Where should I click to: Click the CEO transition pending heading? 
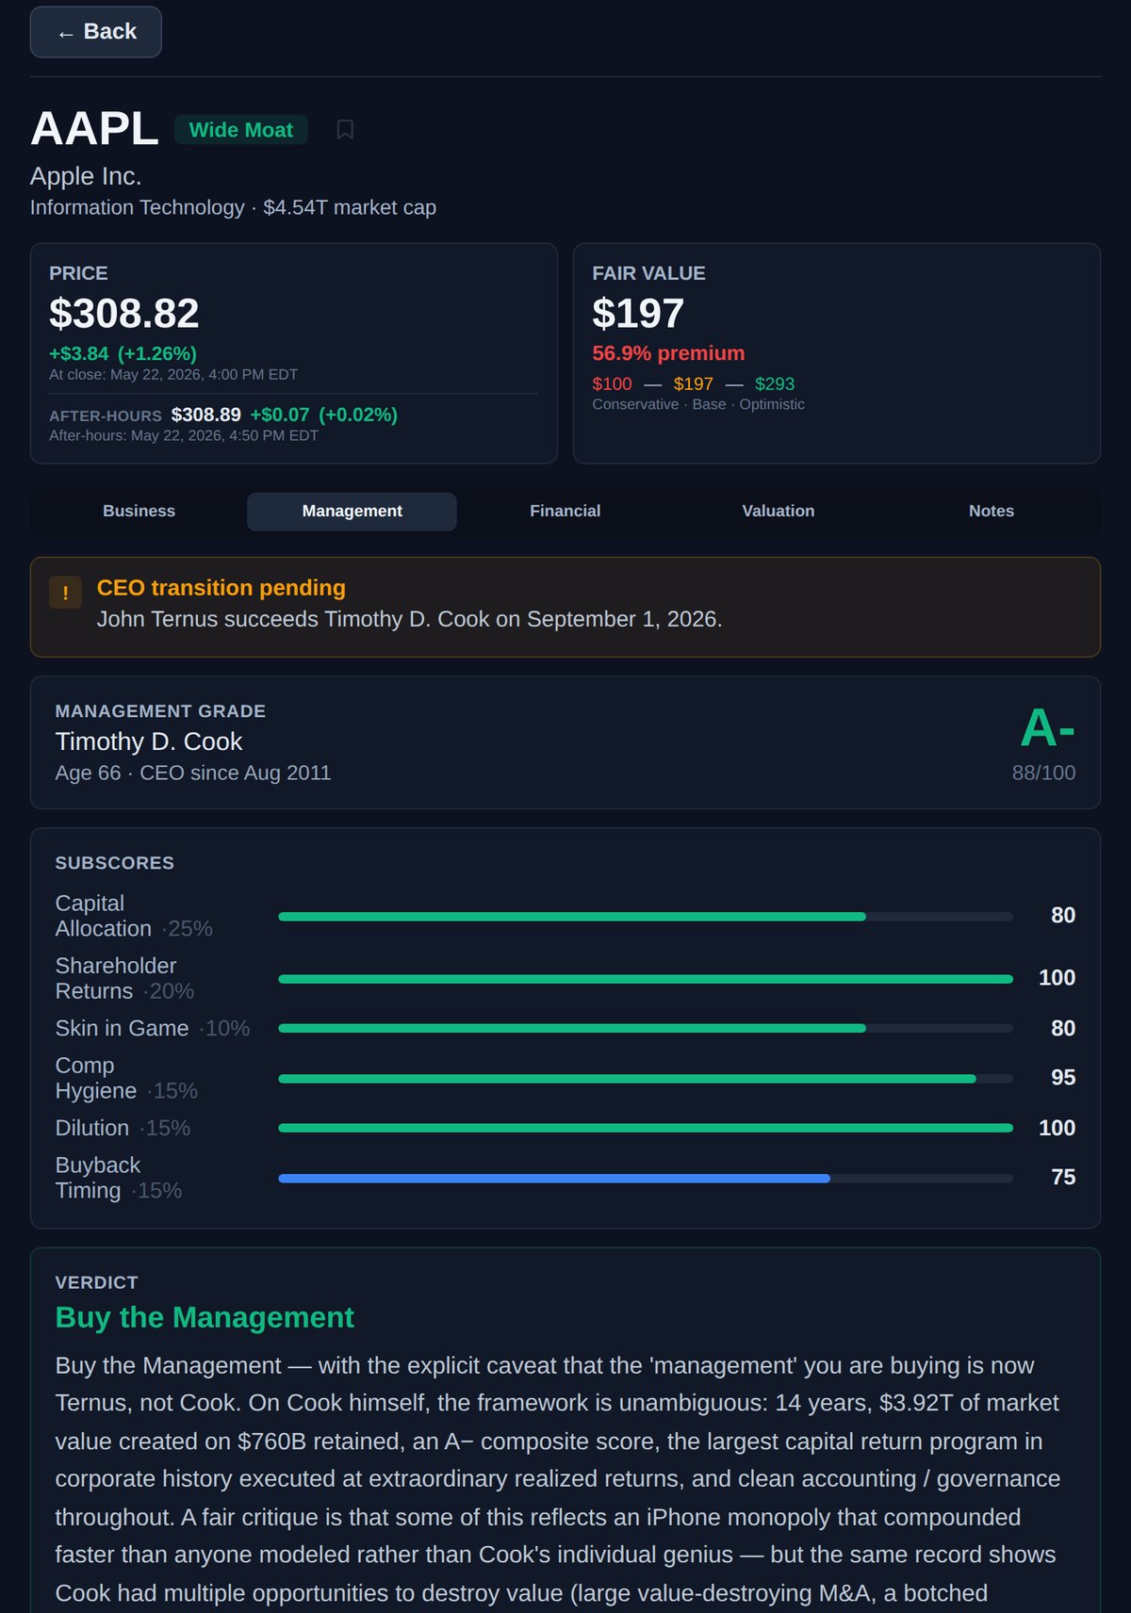[x=221, y=588]
